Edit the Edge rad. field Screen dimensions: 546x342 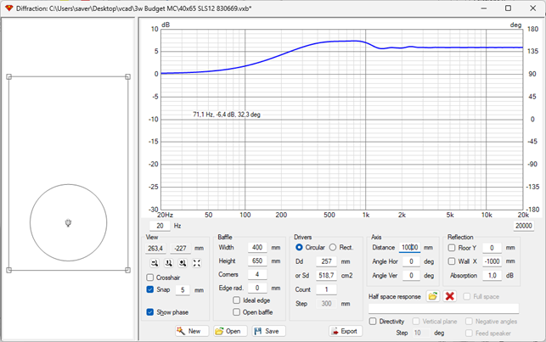click(x=257, y=288)
